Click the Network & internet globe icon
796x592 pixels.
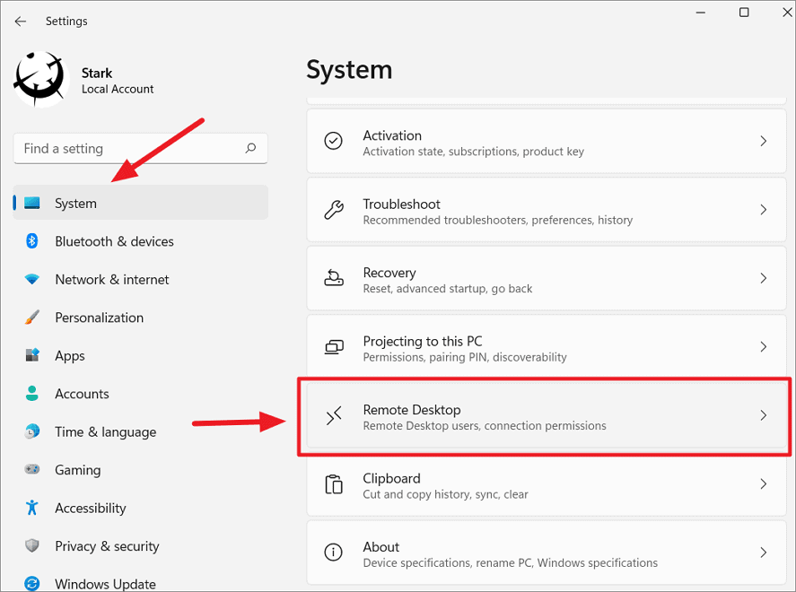point(32,279)
